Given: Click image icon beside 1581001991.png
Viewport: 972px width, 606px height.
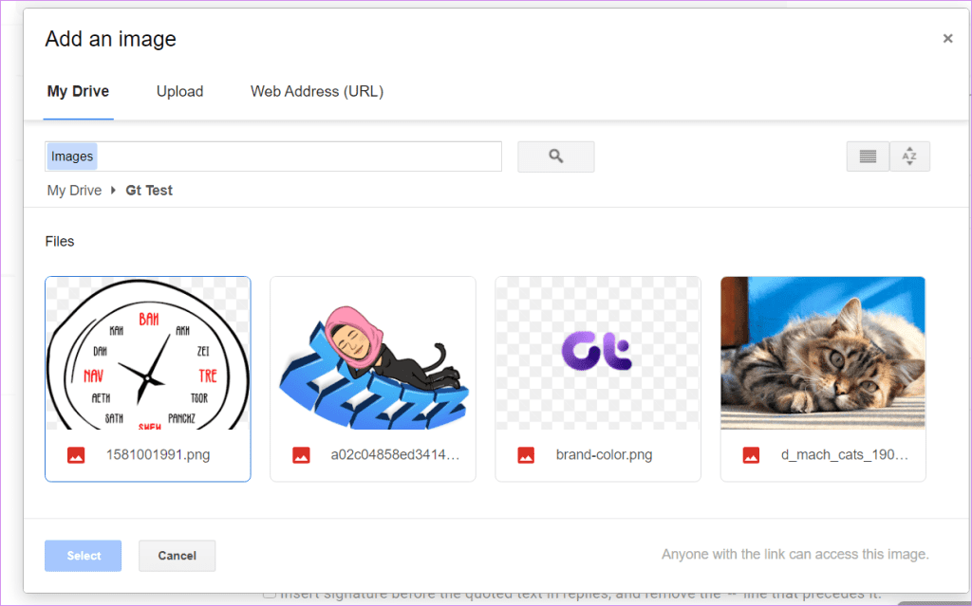Looking at the screenshot, I should [x=76, y=455].
